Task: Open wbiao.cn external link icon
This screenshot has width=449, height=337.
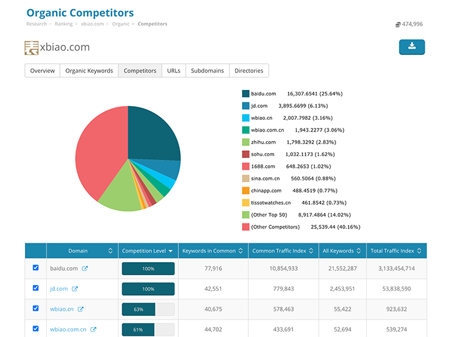Action: click(80, 309)
